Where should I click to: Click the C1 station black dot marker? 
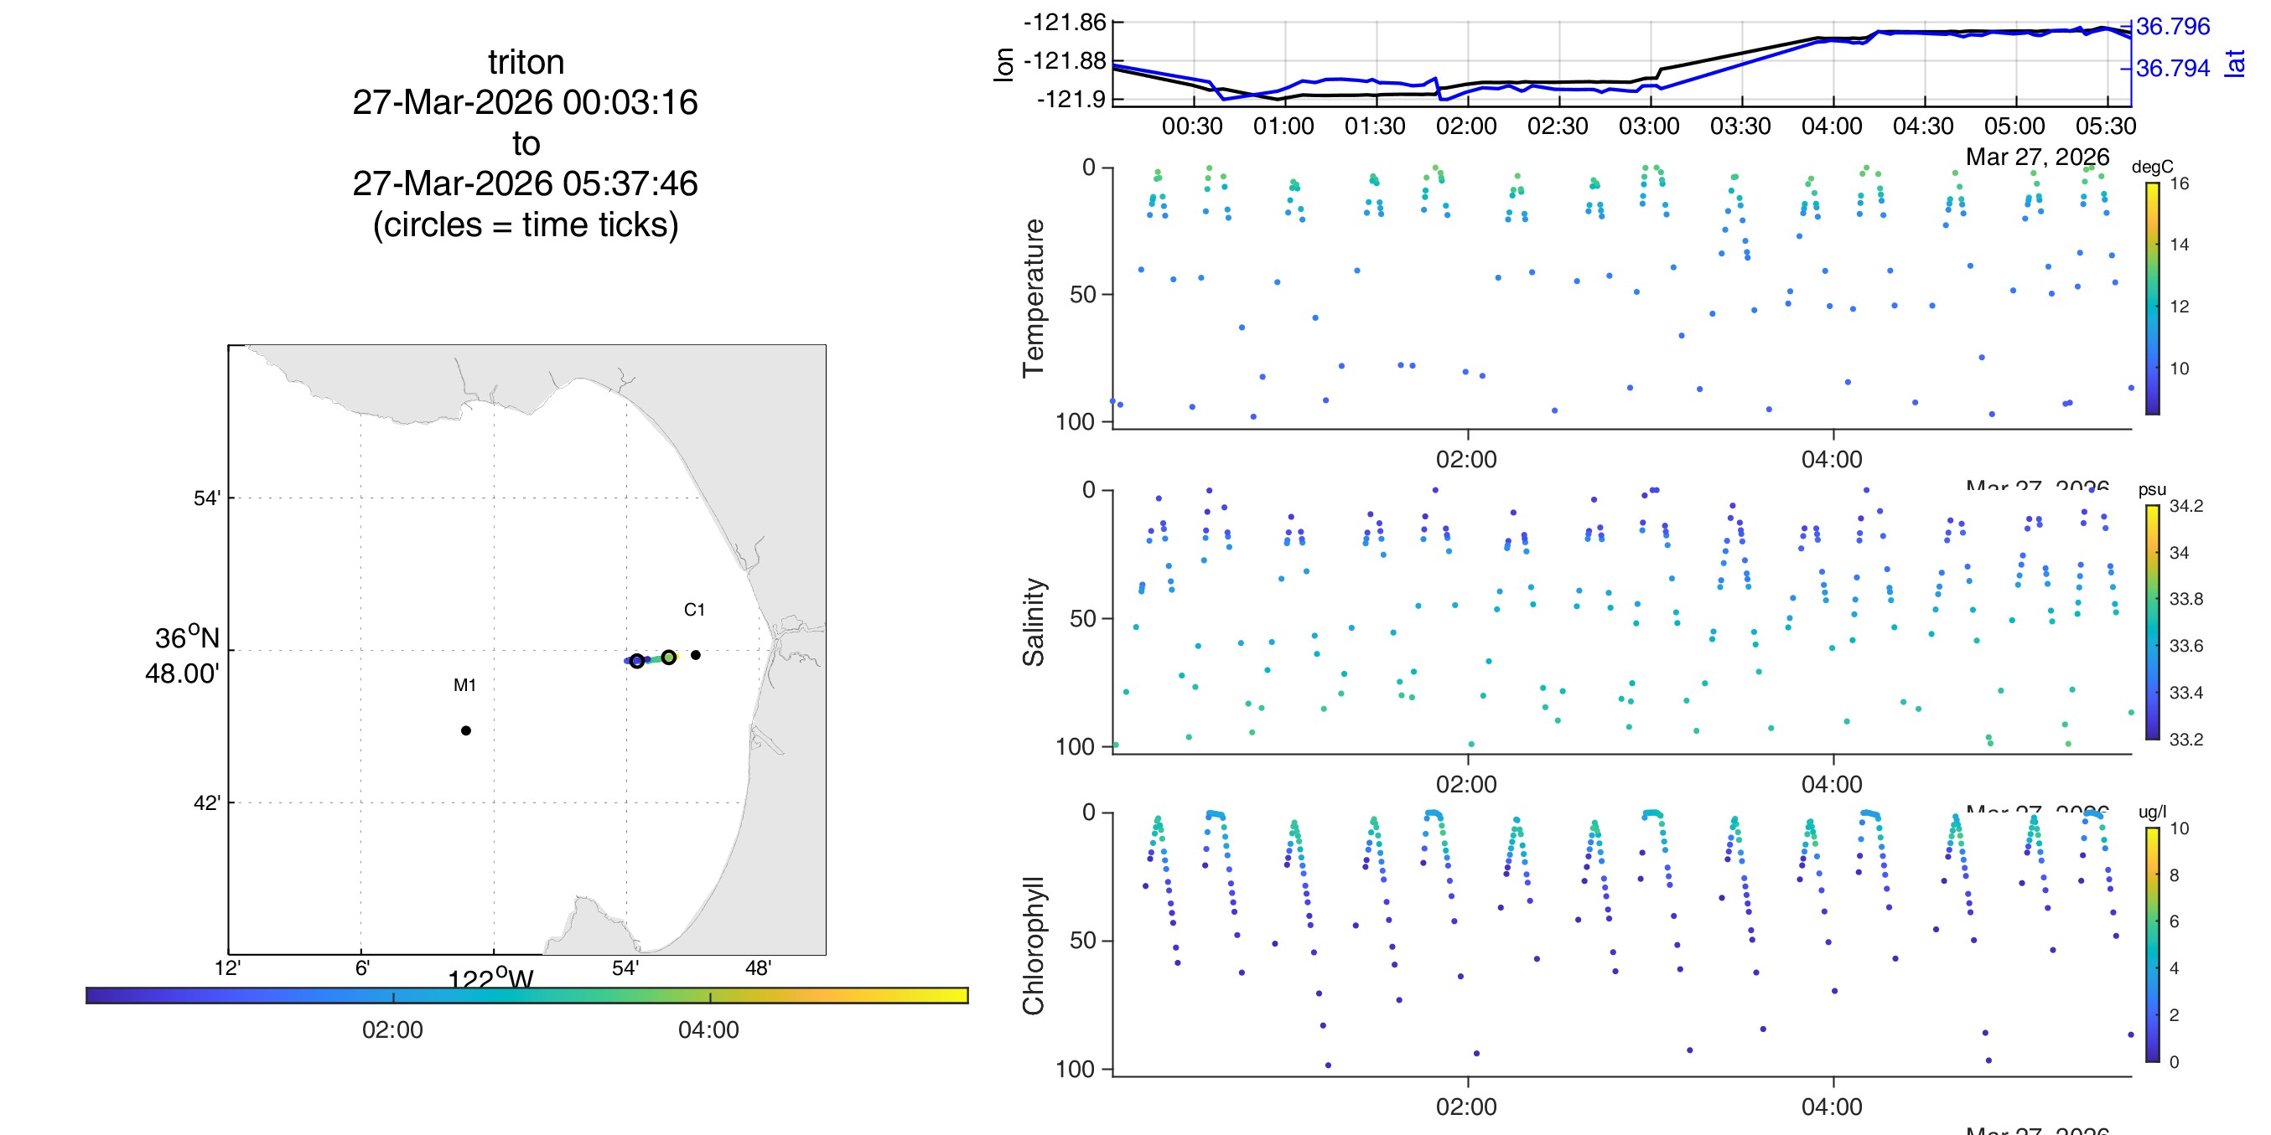click(696, 655)
